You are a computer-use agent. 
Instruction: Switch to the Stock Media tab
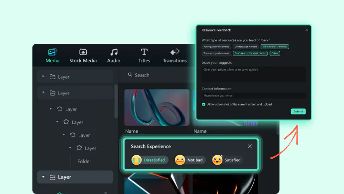[83, 56]
